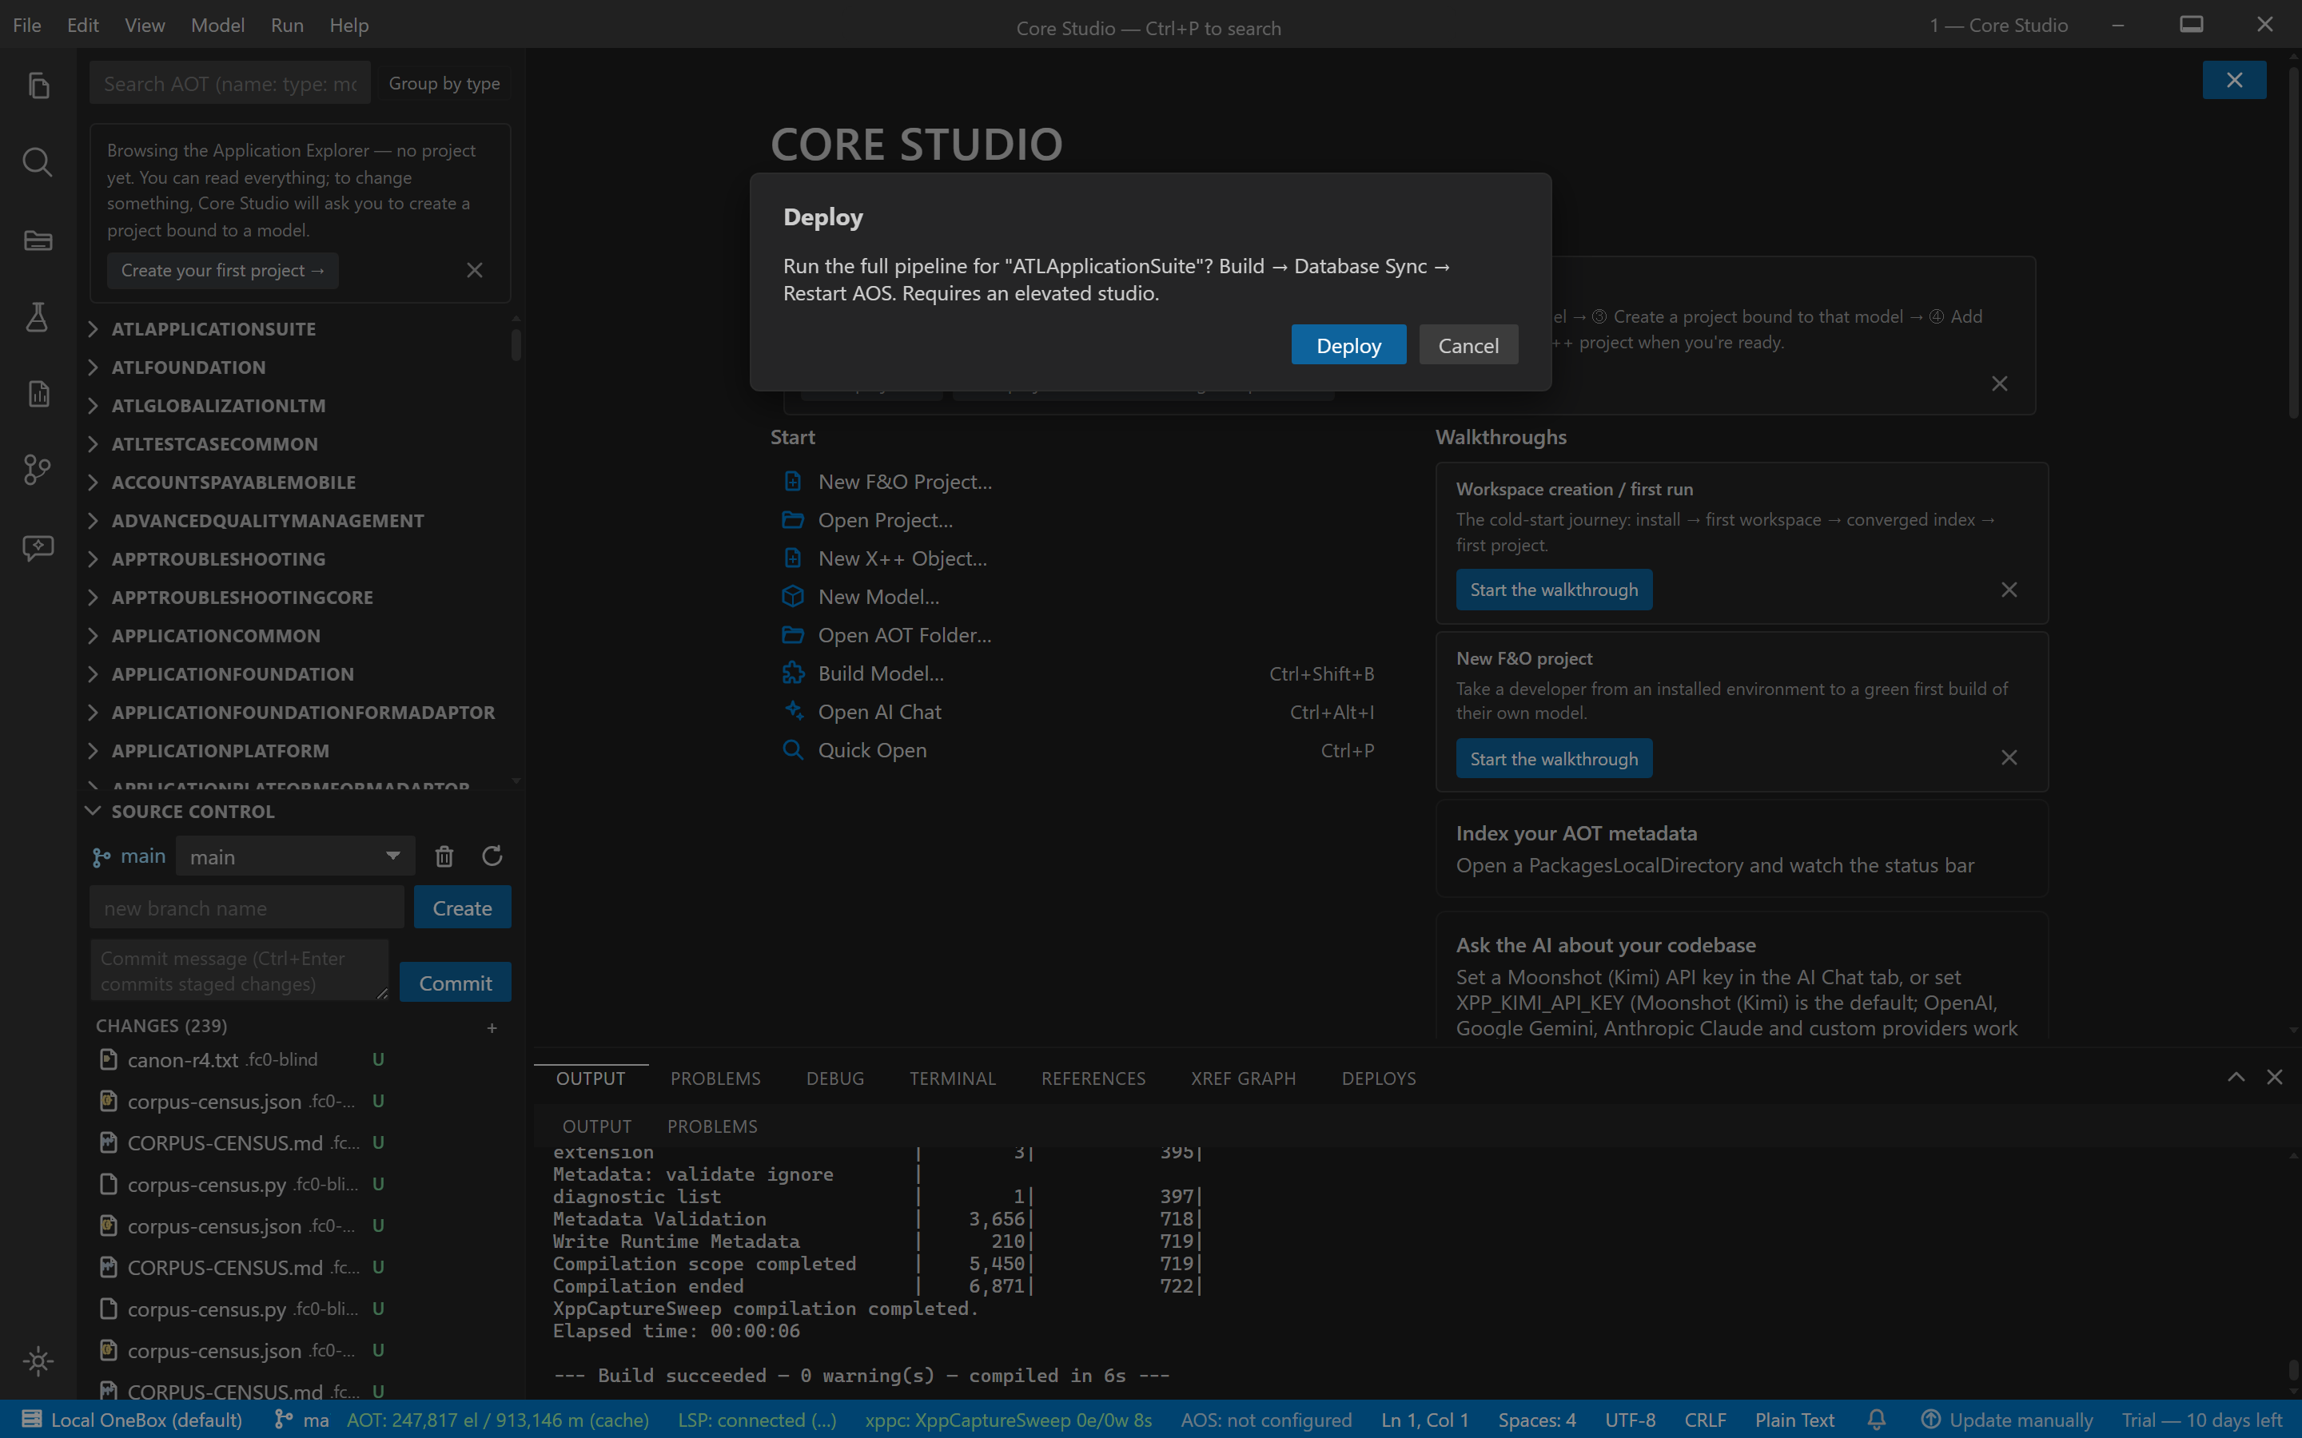Click the Commit button
The height and width of the screenshot is (1438, 2302).
(x=455, y=983)
